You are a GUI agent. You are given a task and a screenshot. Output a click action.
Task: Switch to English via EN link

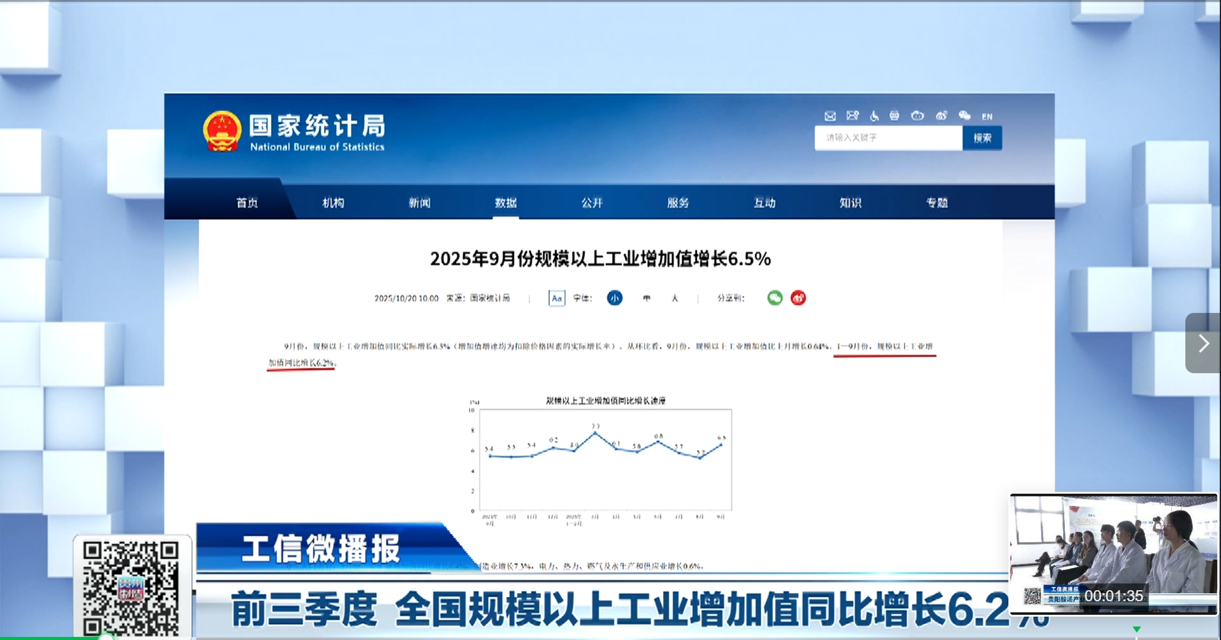pyautogui.click(x=987, y=116)
